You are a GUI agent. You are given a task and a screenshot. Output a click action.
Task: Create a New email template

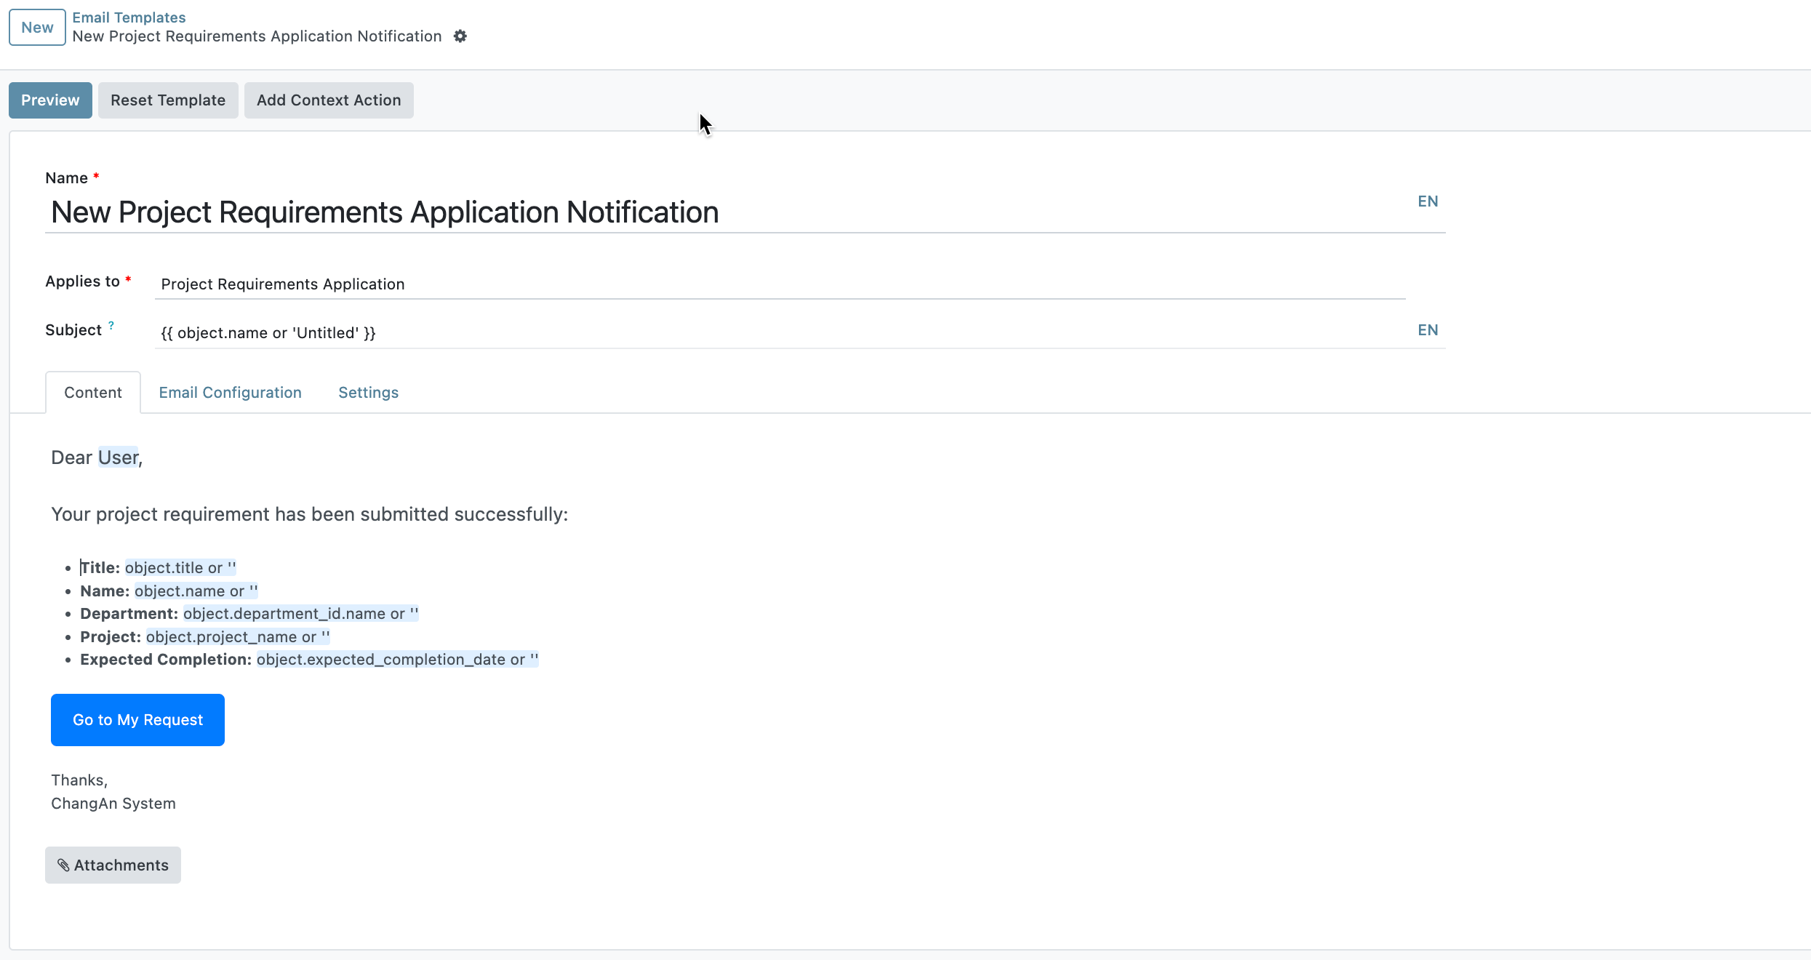tap(37, 28)
